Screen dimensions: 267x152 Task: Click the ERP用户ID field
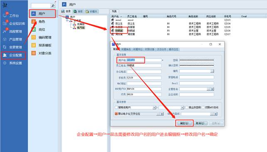(144, 89)
